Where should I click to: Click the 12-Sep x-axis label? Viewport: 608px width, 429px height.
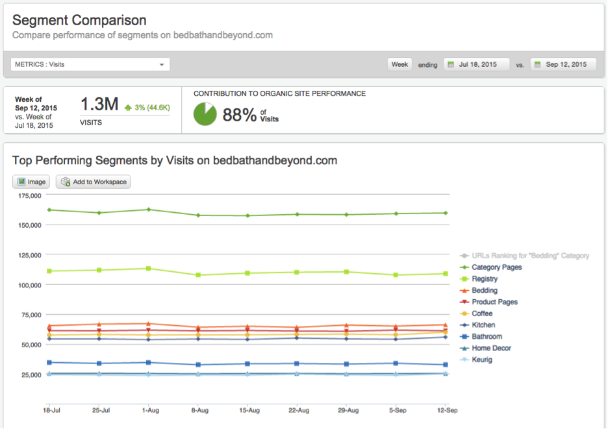447,410
